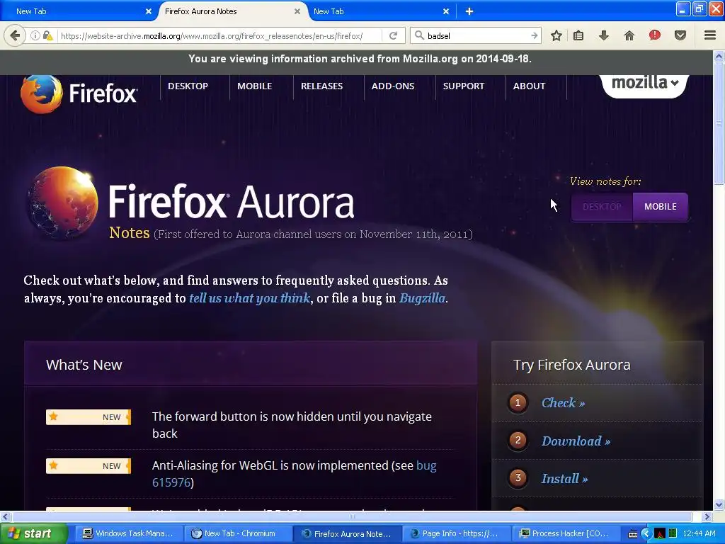Click the vertical scrollbar thumb

point(719,123)
